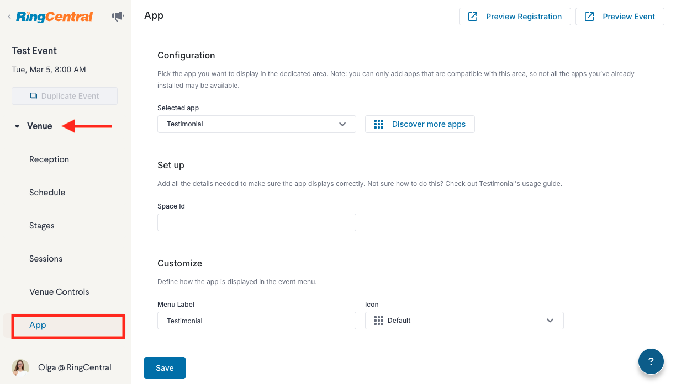Collapse the Venue section triangle
The width and height of the screenshot is (676, 384).
point(17,126)
